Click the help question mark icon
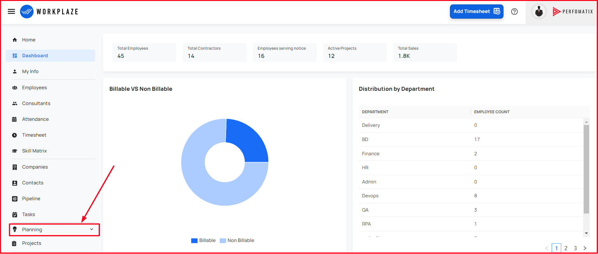 pyautogui.click(x=514, y=12)
